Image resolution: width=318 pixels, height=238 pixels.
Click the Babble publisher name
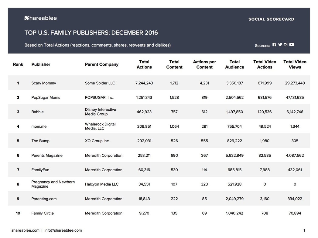tap(38, 112)
